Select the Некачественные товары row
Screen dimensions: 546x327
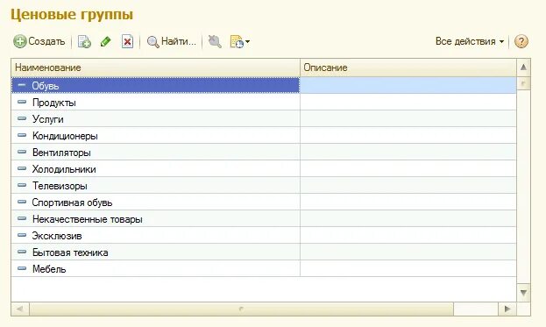(264, 219)
